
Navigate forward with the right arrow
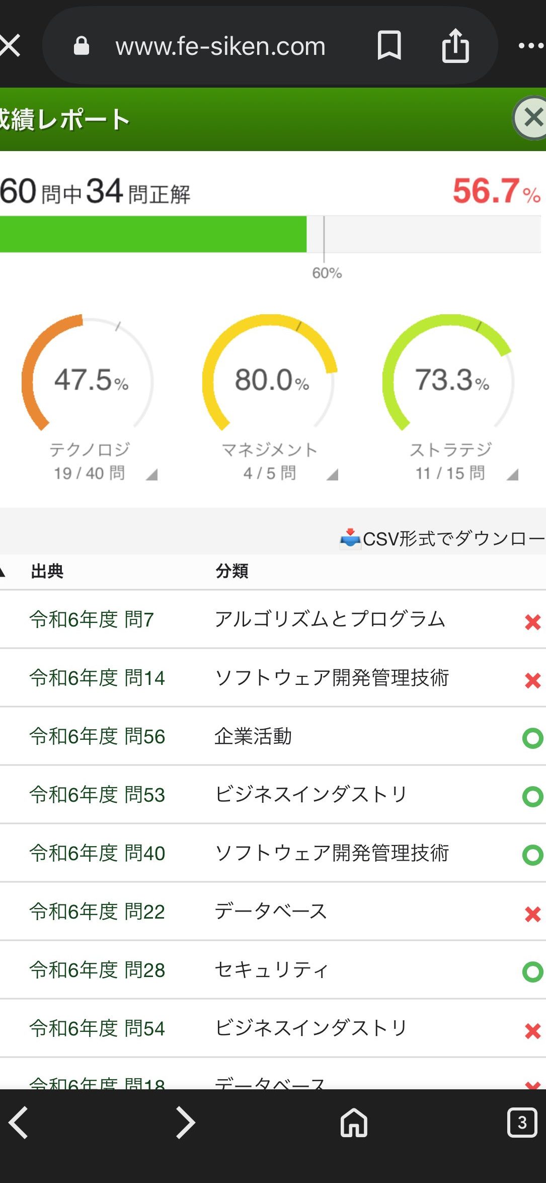(x=185, y=1123)
